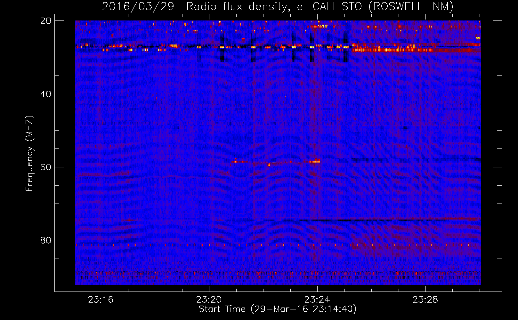Click the 'Start Time (29-Mar-16 23:14:40)' label
The height and width of the screenshot is (320, 518).
(278, 309)
